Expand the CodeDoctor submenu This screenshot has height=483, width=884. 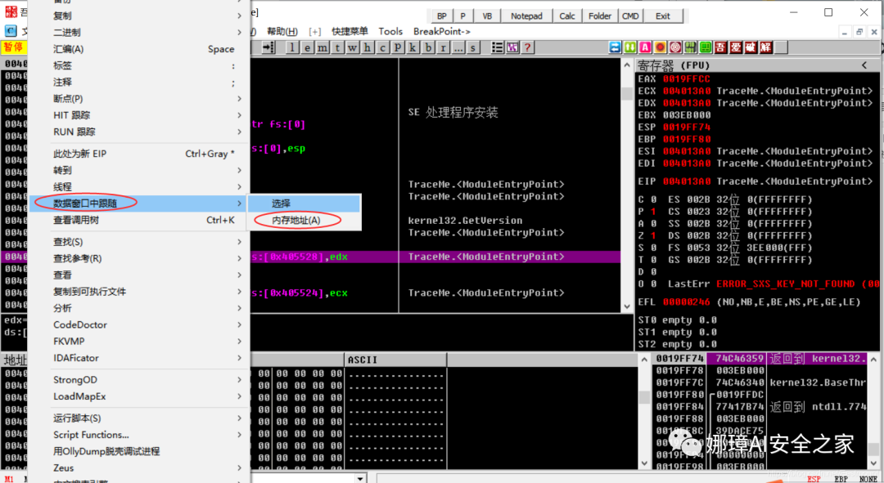pyautogui.click(x=240, y=324)
